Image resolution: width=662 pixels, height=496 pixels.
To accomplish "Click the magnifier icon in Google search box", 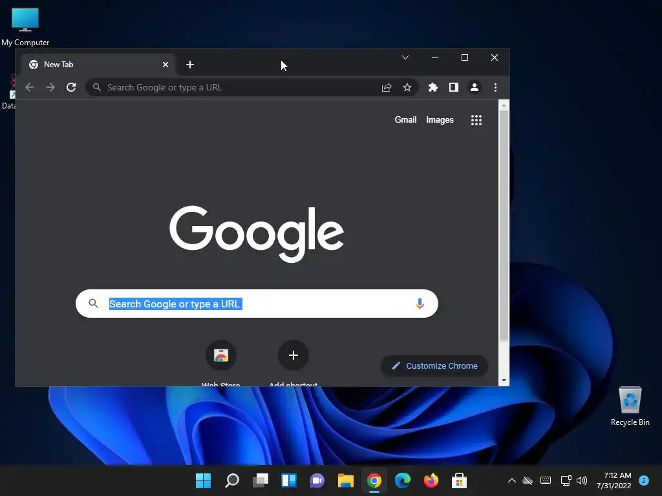I will pyautogui.click(x=93, y=304).
